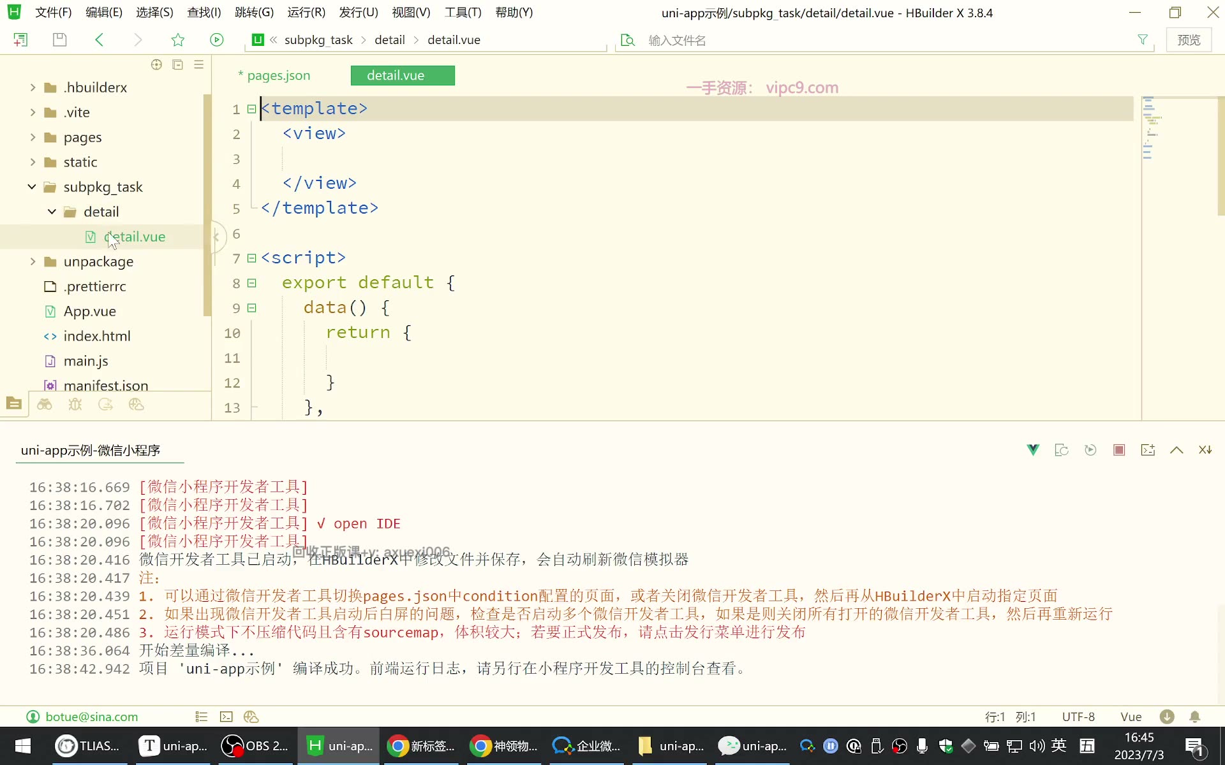
Task: Click the notification bell in status bar
Action: (1195, 717)
